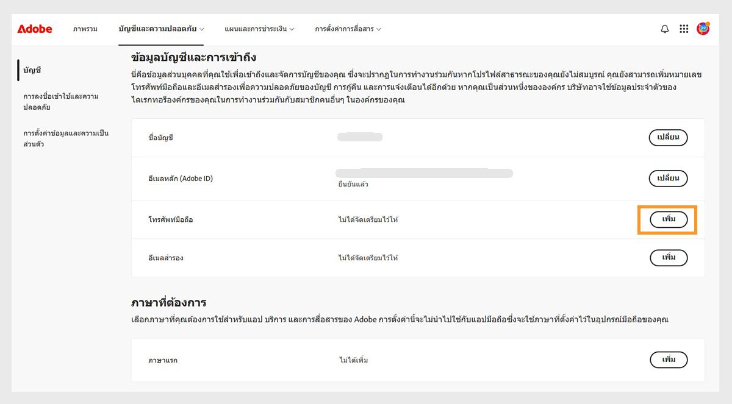The width and height of the screenshot is (732, 404).
Task: Click เปลี่ยน to change the account name
Action: point(667,138)
